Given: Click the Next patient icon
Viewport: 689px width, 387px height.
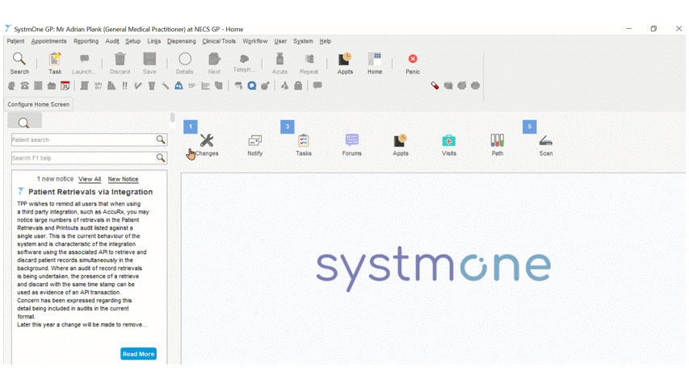Looking at the screenshot, I should [214, 63].
